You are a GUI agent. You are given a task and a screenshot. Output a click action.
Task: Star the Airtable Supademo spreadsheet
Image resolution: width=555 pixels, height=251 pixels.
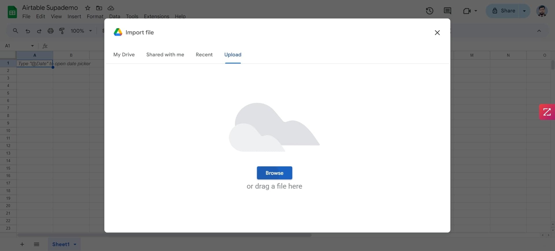coord(88,8)
